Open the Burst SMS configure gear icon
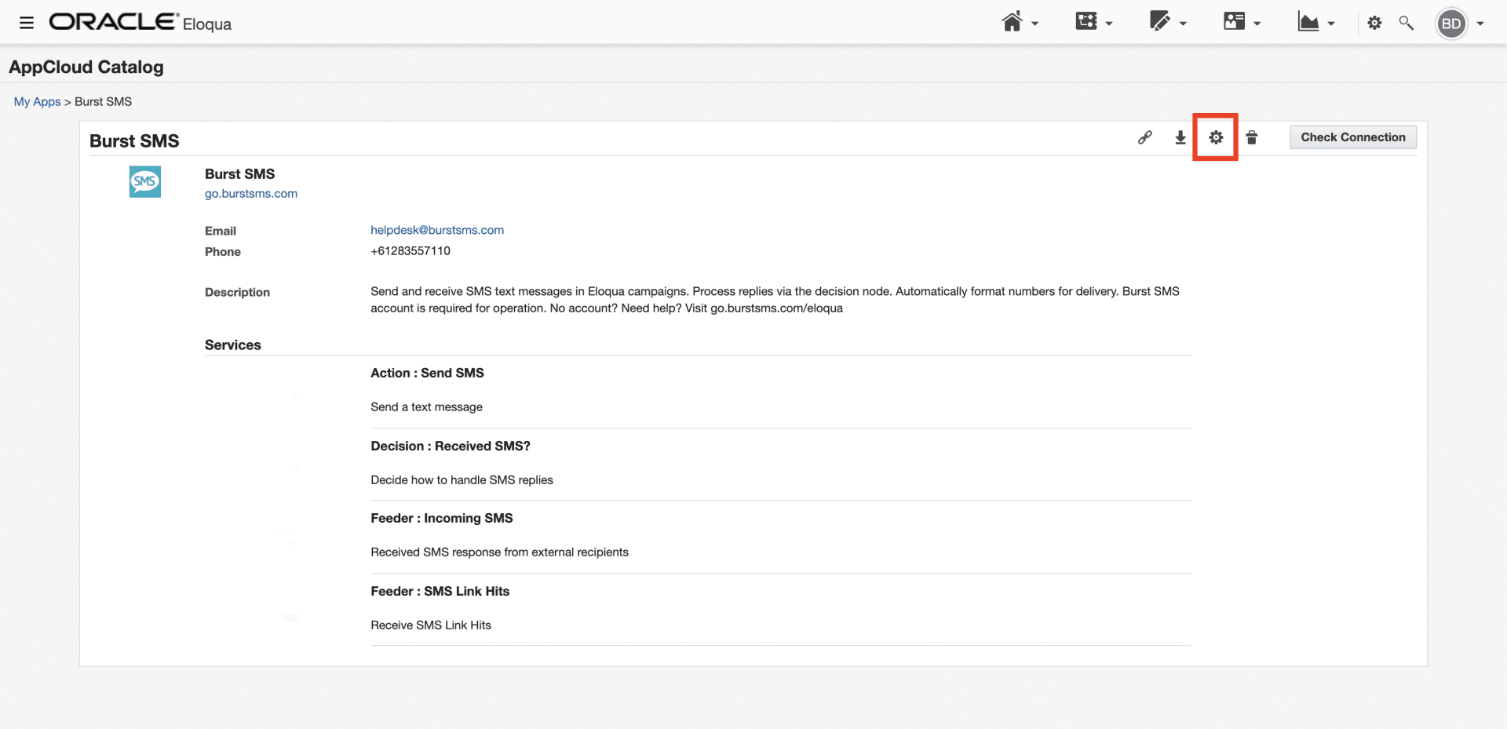1507x729 pixels. (1216, 138)
